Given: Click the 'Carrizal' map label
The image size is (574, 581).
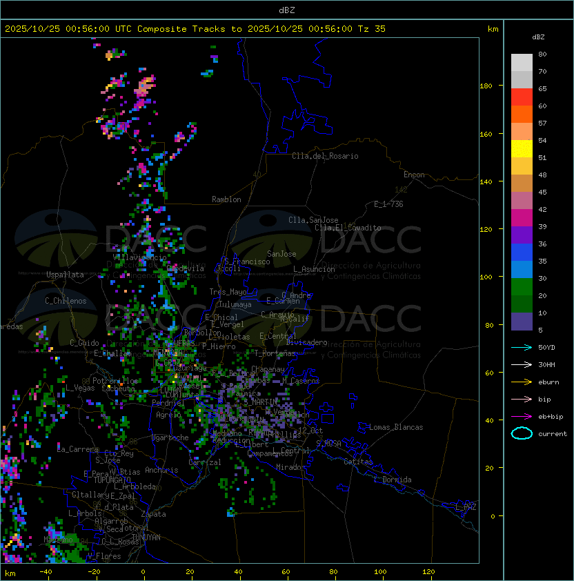Looking at the screenshot, I should click(205, 462).
